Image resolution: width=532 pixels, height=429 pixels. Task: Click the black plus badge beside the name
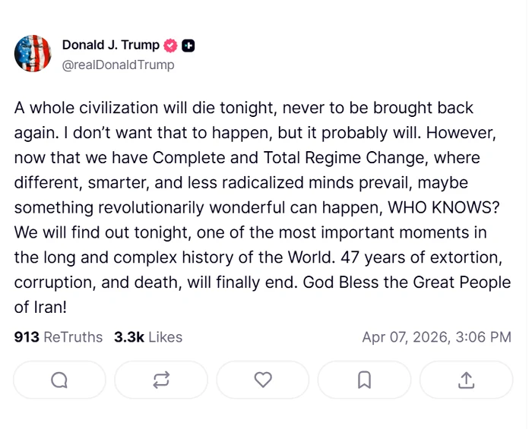click(188, 46)
